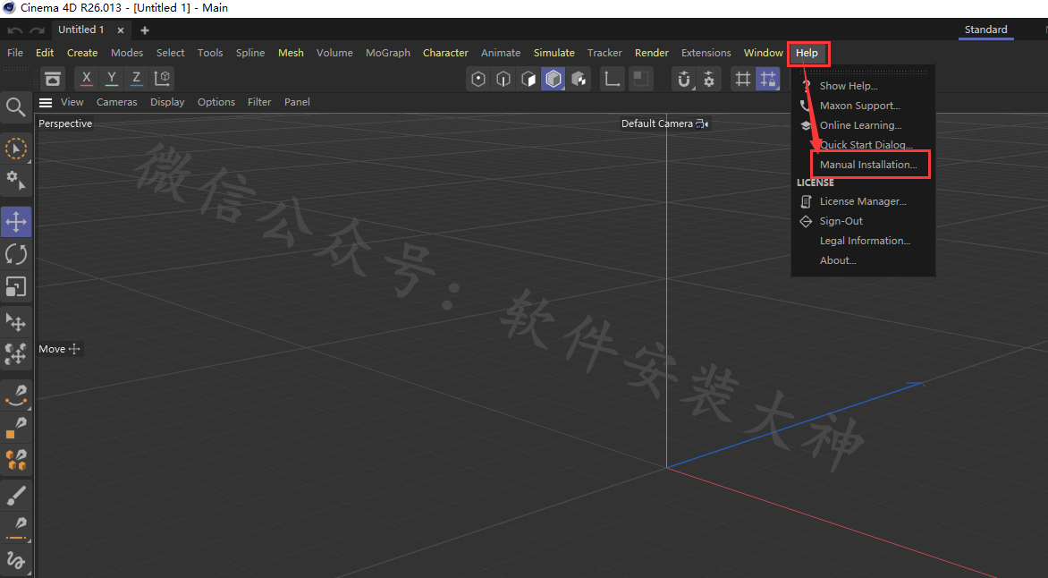The image size is (1048, 578).
Task: Select the Scale tool
Action: tap(16, 287)
